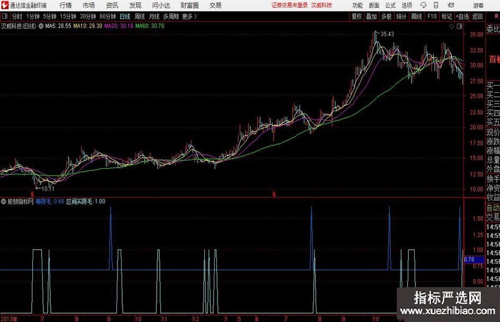Click the MA5: 28.55 value label

(58, 26)
